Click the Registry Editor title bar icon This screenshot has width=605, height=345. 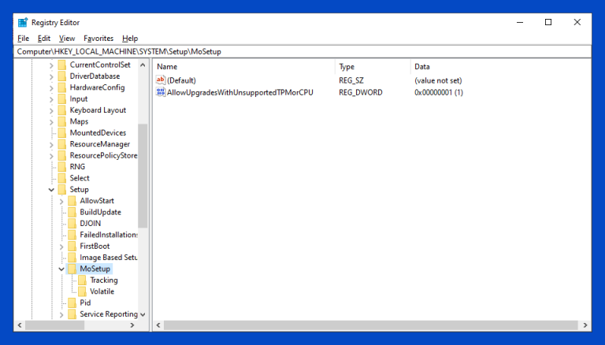tap(23, 22)
